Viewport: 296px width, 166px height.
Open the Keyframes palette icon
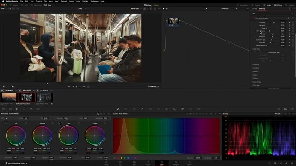coord(279,109)
